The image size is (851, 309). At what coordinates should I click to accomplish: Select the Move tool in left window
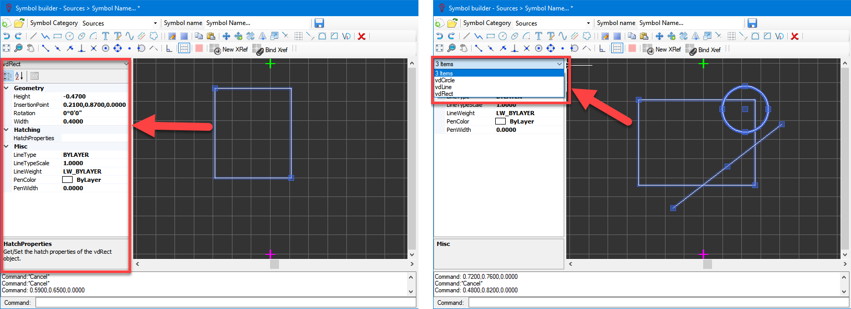pyautogui.click(x=226, y=36)
